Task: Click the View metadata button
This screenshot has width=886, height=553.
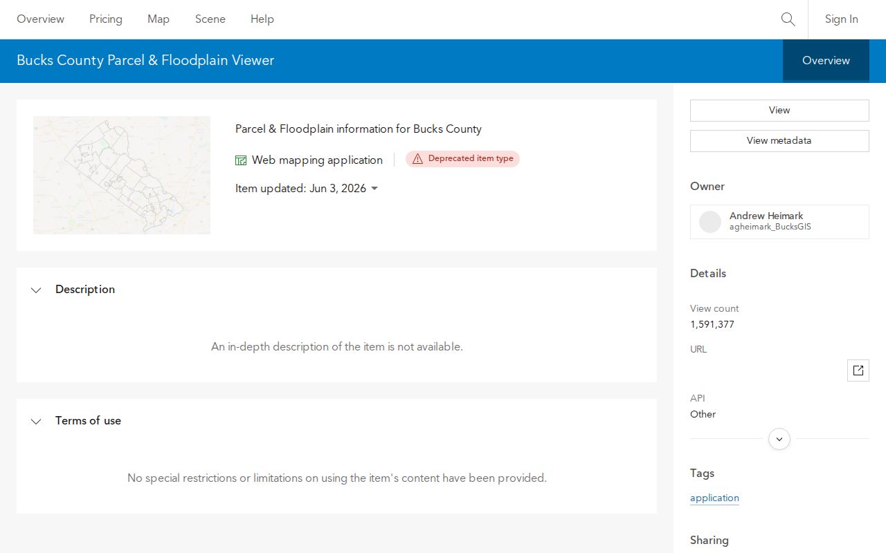Action: (x=779, y=141)
